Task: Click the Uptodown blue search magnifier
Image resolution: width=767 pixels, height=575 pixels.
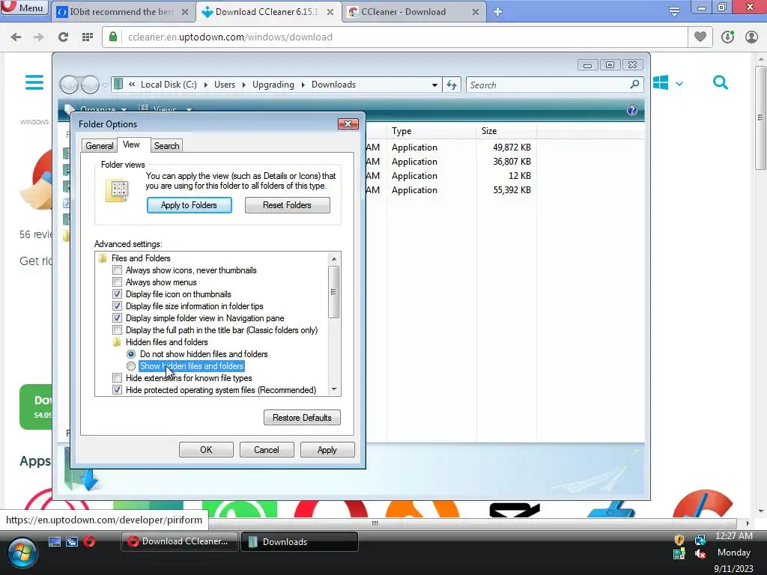Action: [720, 82]
